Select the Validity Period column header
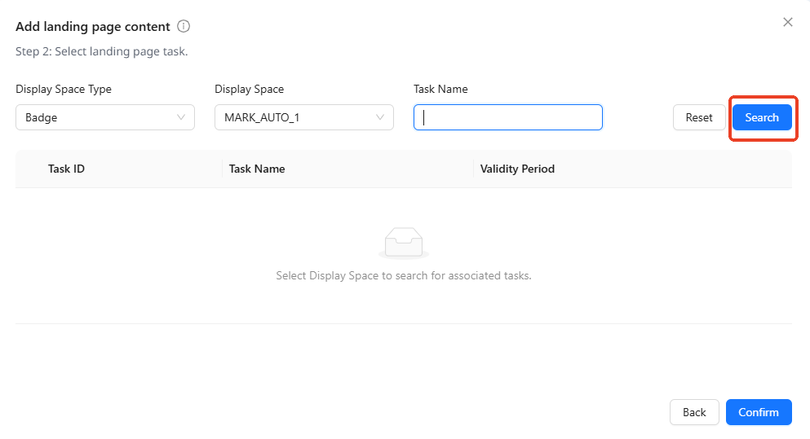810x439 pixels. (x=517, y=169)
